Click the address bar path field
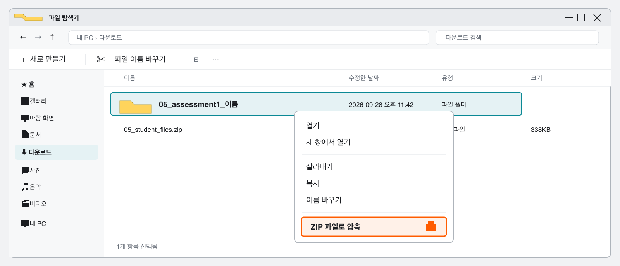620x266 pixels. click(249, 38)
